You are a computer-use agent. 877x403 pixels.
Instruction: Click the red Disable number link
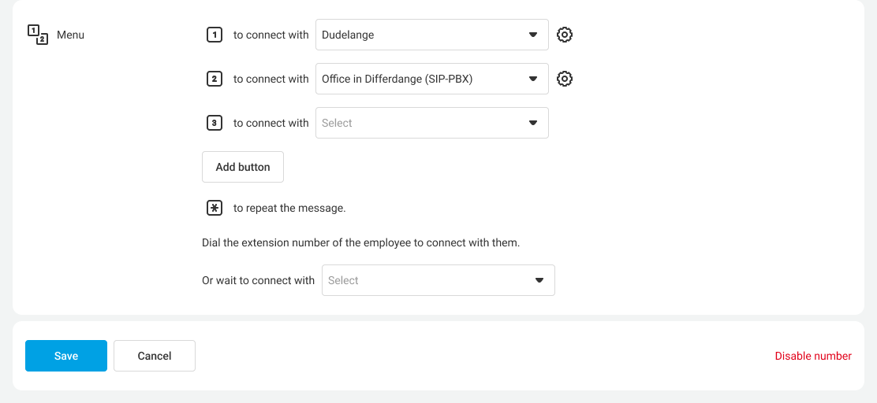point(813,356)
